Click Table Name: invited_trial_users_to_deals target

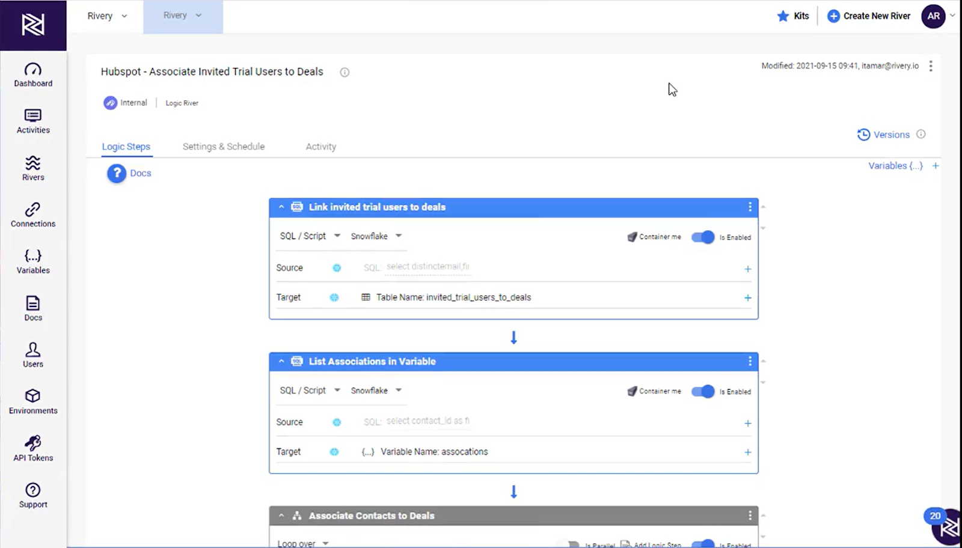click(x=453, y=297)
